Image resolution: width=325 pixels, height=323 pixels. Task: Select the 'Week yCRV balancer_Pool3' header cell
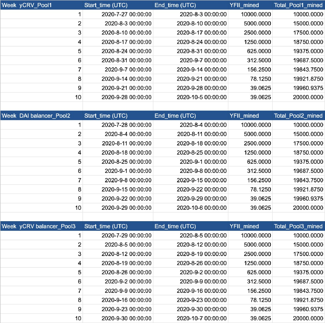[x=42, y=226]
